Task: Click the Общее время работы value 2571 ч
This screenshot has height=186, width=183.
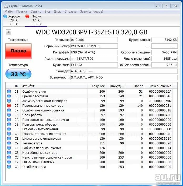Action: pos(165,65)
